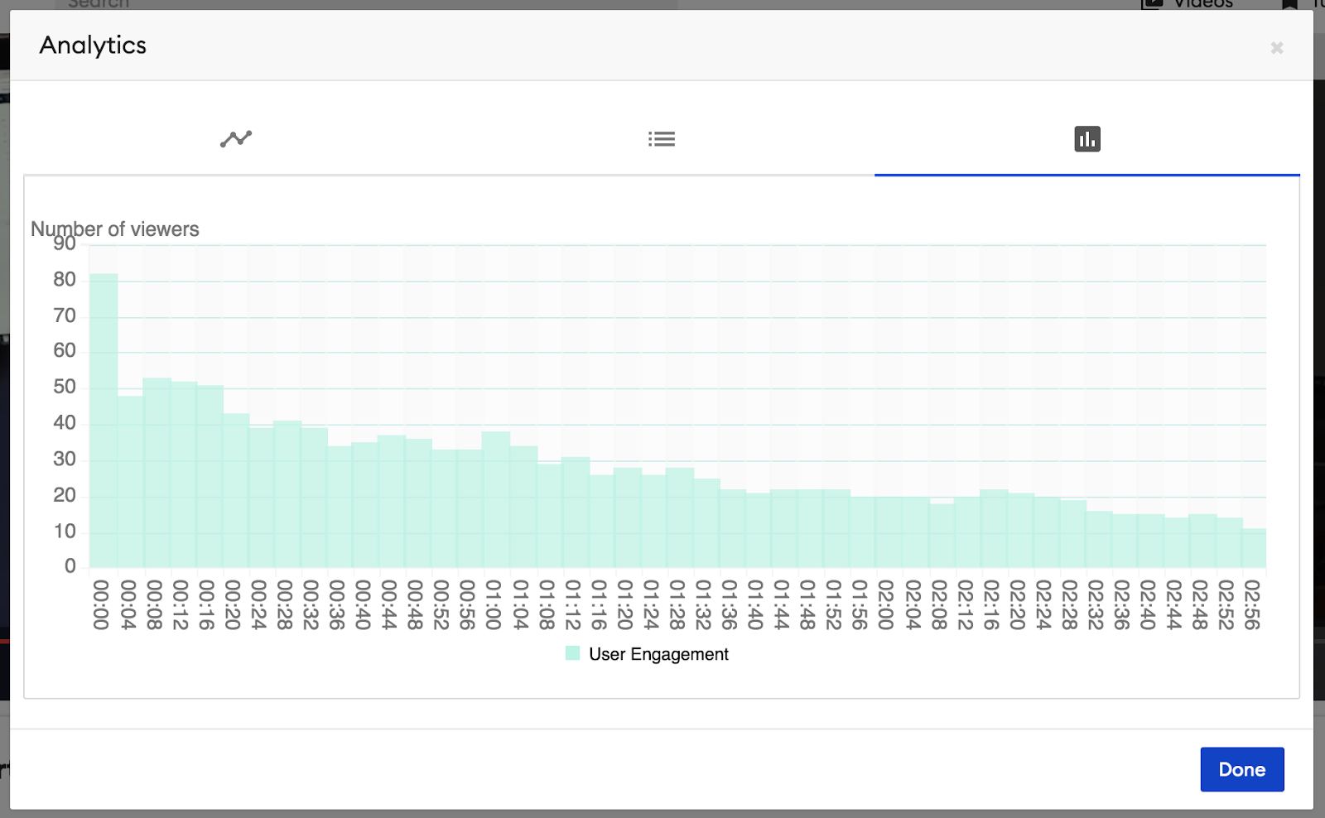Click the 50 value on the y-axis

65,387
